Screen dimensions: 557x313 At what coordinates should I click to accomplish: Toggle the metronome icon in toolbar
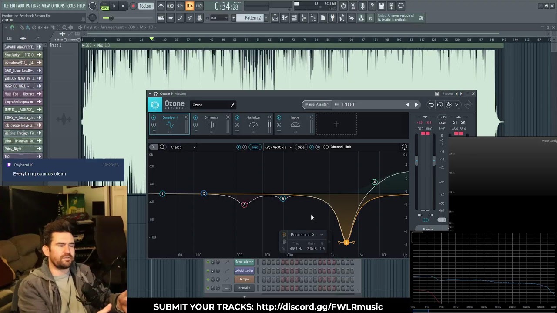coord(161,6)
